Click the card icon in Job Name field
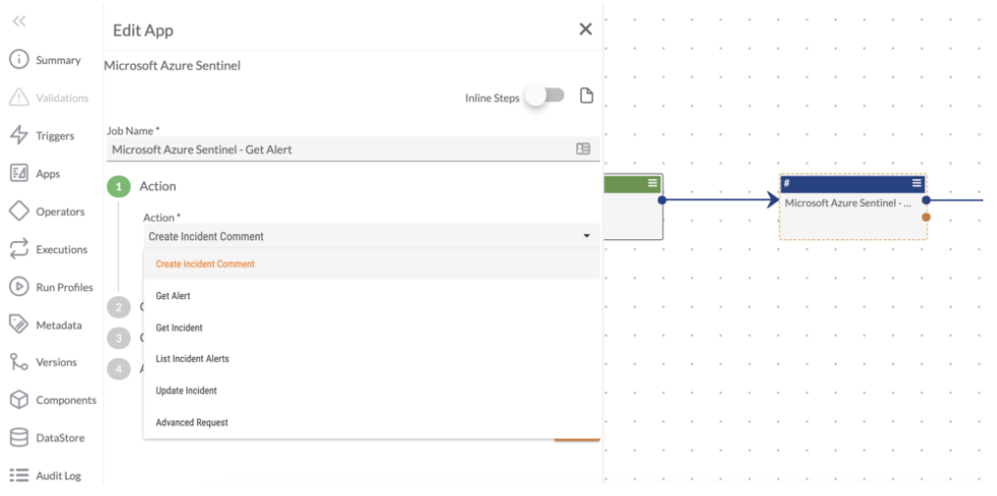 coord(583,149)
